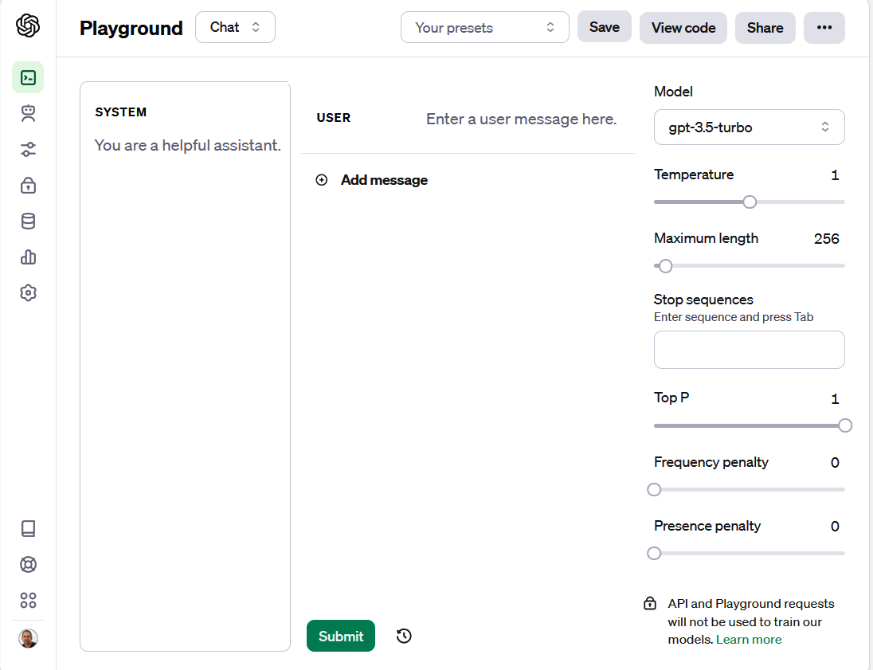Open the Documentation book icon in sidebar

coord(28,528)
